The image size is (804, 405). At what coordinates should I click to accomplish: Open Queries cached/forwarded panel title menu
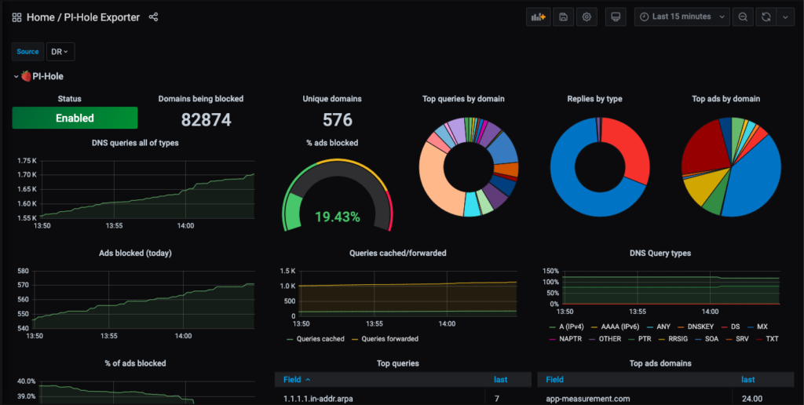(x=398, y=254)
